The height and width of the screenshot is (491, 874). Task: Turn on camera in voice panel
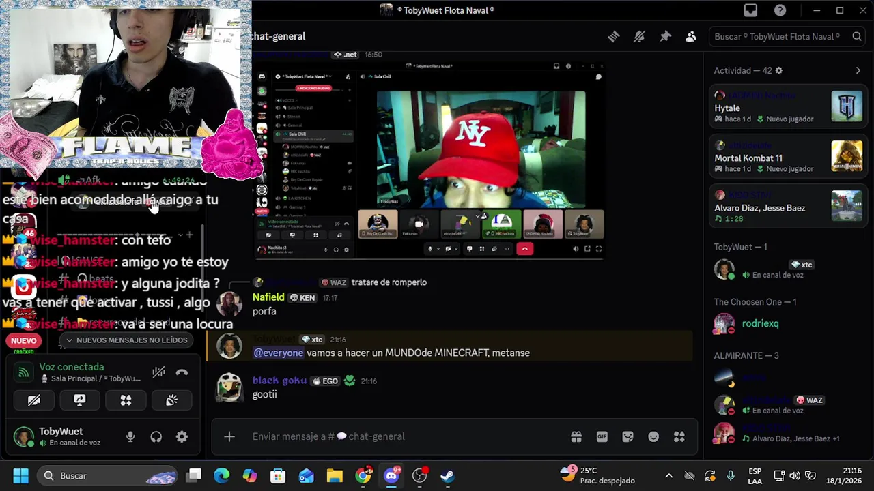coord(33,400)
